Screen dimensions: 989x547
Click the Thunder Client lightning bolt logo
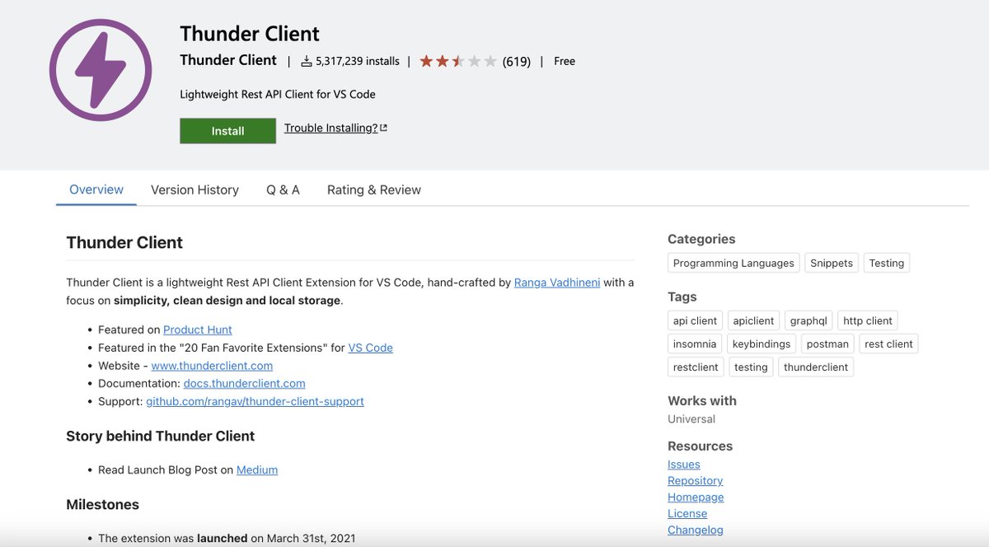click(x=101, y=70)
